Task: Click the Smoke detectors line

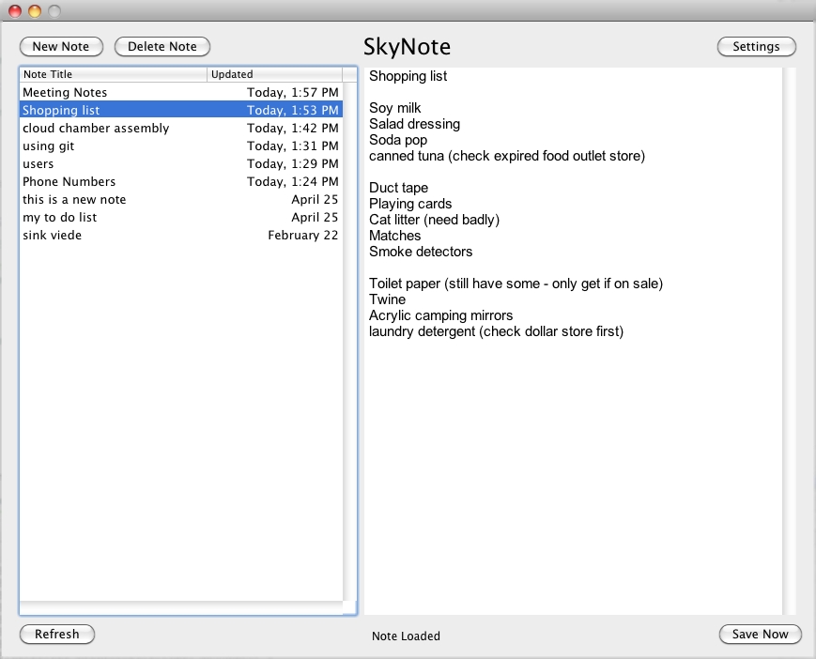Action: (421, 252)
